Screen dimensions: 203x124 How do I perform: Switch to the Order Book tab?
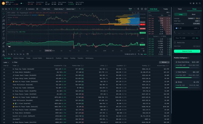pos(153,9)
